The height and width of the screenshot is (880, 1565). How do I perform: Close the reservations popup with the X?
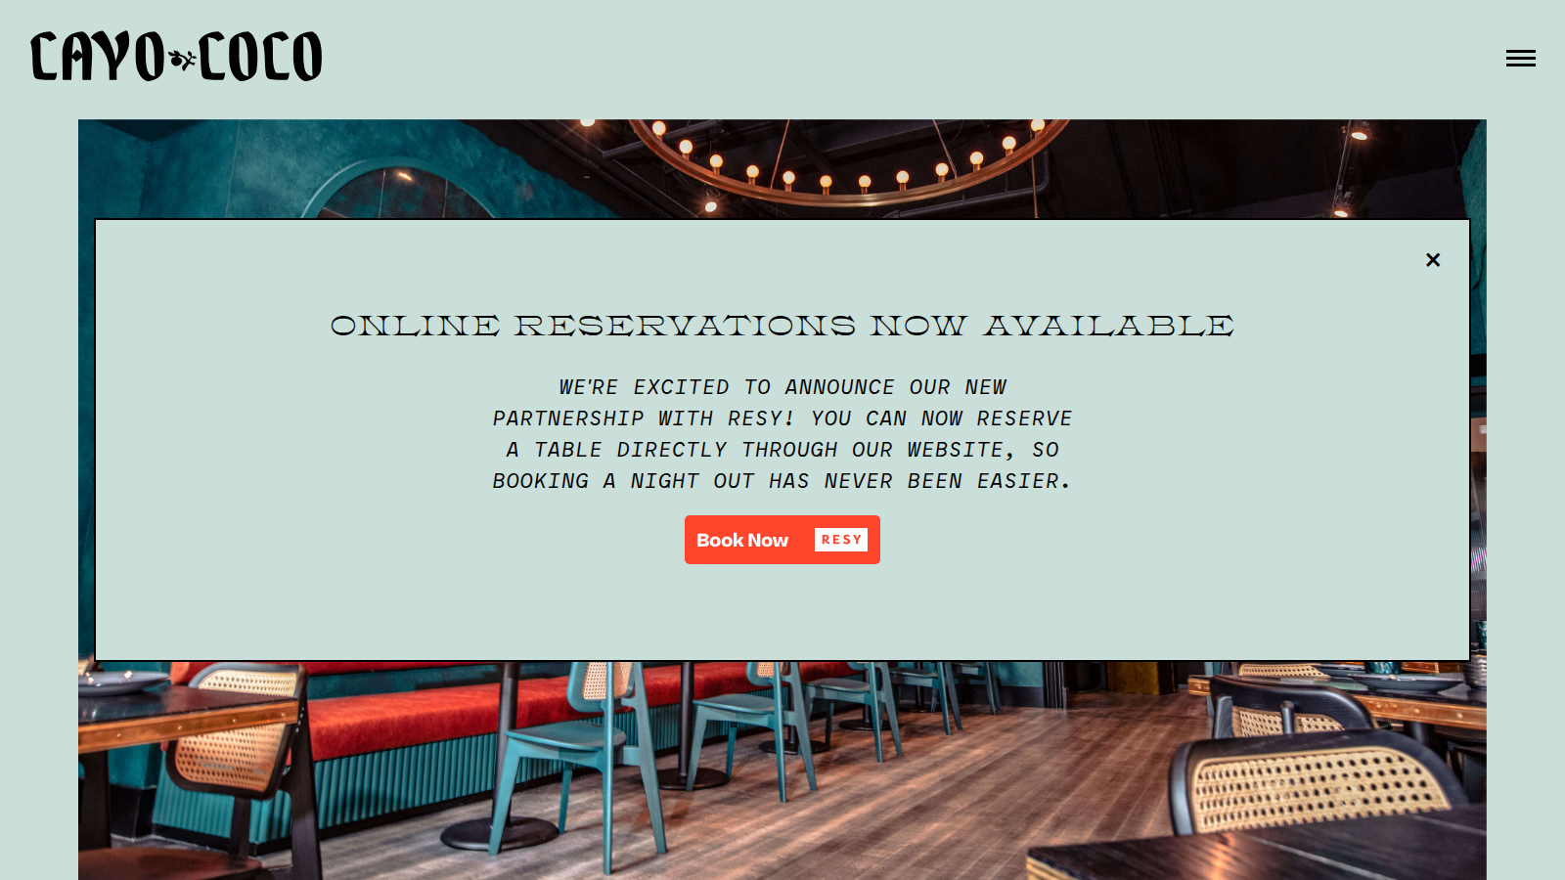1433,260
